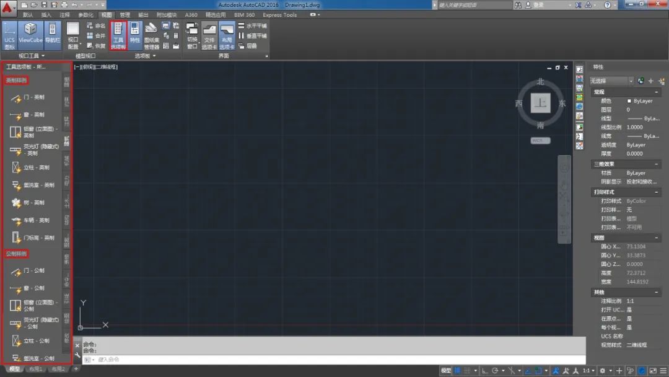Click the ViewCube button in the ribbon
Viewport: 669px width, 377px height.
[30, 35]
